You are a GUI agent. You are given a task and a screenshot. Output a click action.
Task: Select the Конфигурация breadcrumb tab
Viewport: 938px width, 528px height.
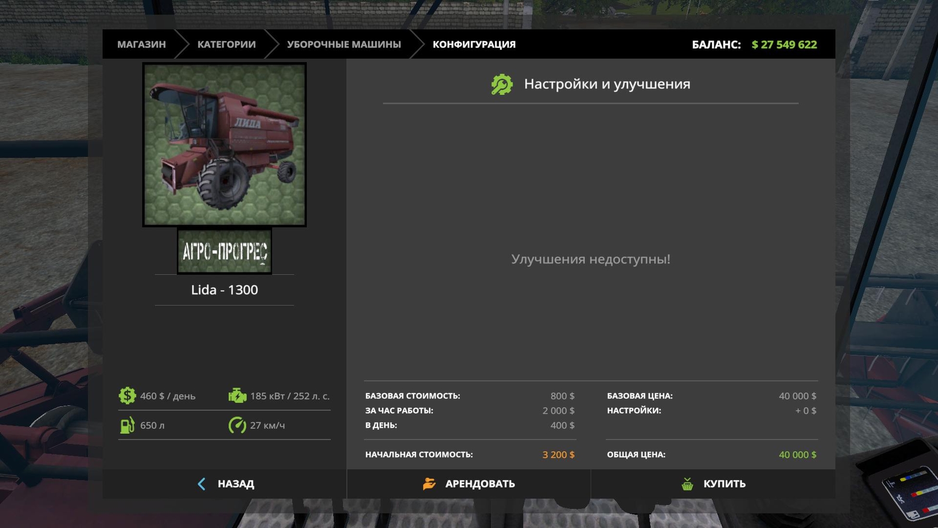[x=474, y=44]
